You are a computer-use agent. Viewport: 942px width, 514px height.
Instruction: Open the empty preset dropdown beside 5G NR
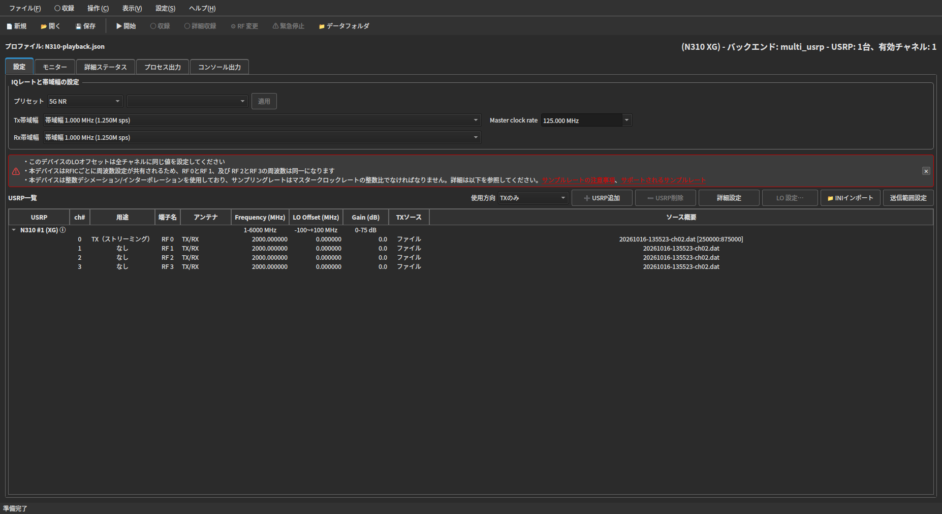point(187,101)
